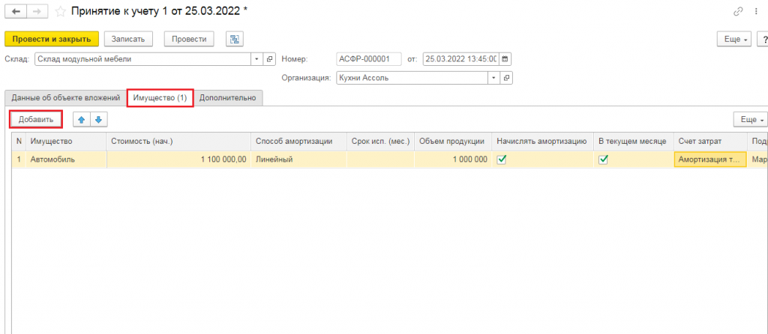Click the Начислять амортизацию column header
Image resolution: width=768 pixels, height=334 pixels.
543,142
